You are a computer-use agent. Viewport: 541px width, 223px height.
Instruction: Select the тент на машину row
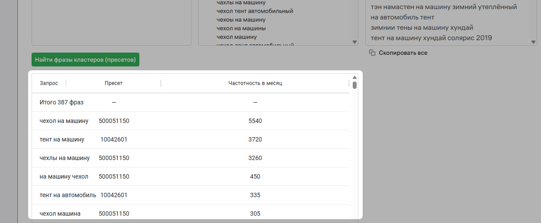pyautogui.click(x=190, y=140)
